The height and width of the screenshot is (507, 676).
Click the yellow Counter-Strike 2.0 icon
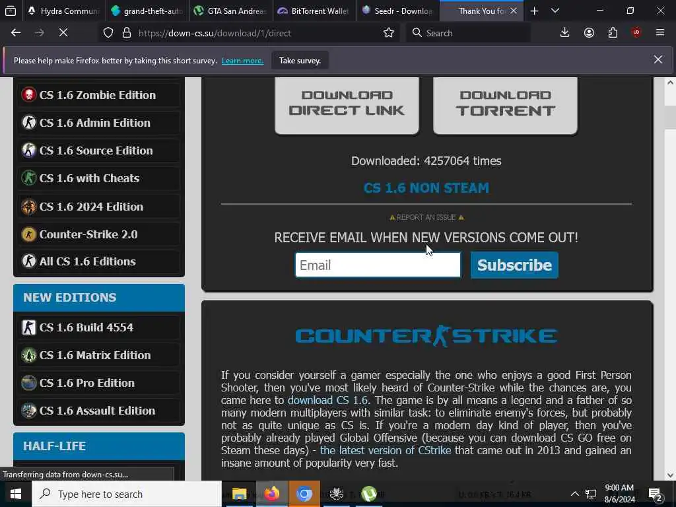click(29, 234)
